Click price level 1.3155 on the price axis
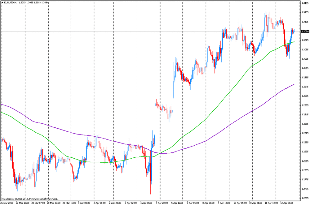Viewport: 310px width, 205px height. tap(305, 3)
